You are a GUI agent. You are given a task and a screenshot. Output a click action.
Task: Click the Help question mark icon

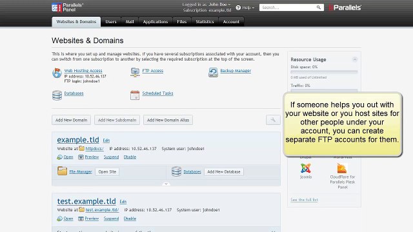[238, 8]
